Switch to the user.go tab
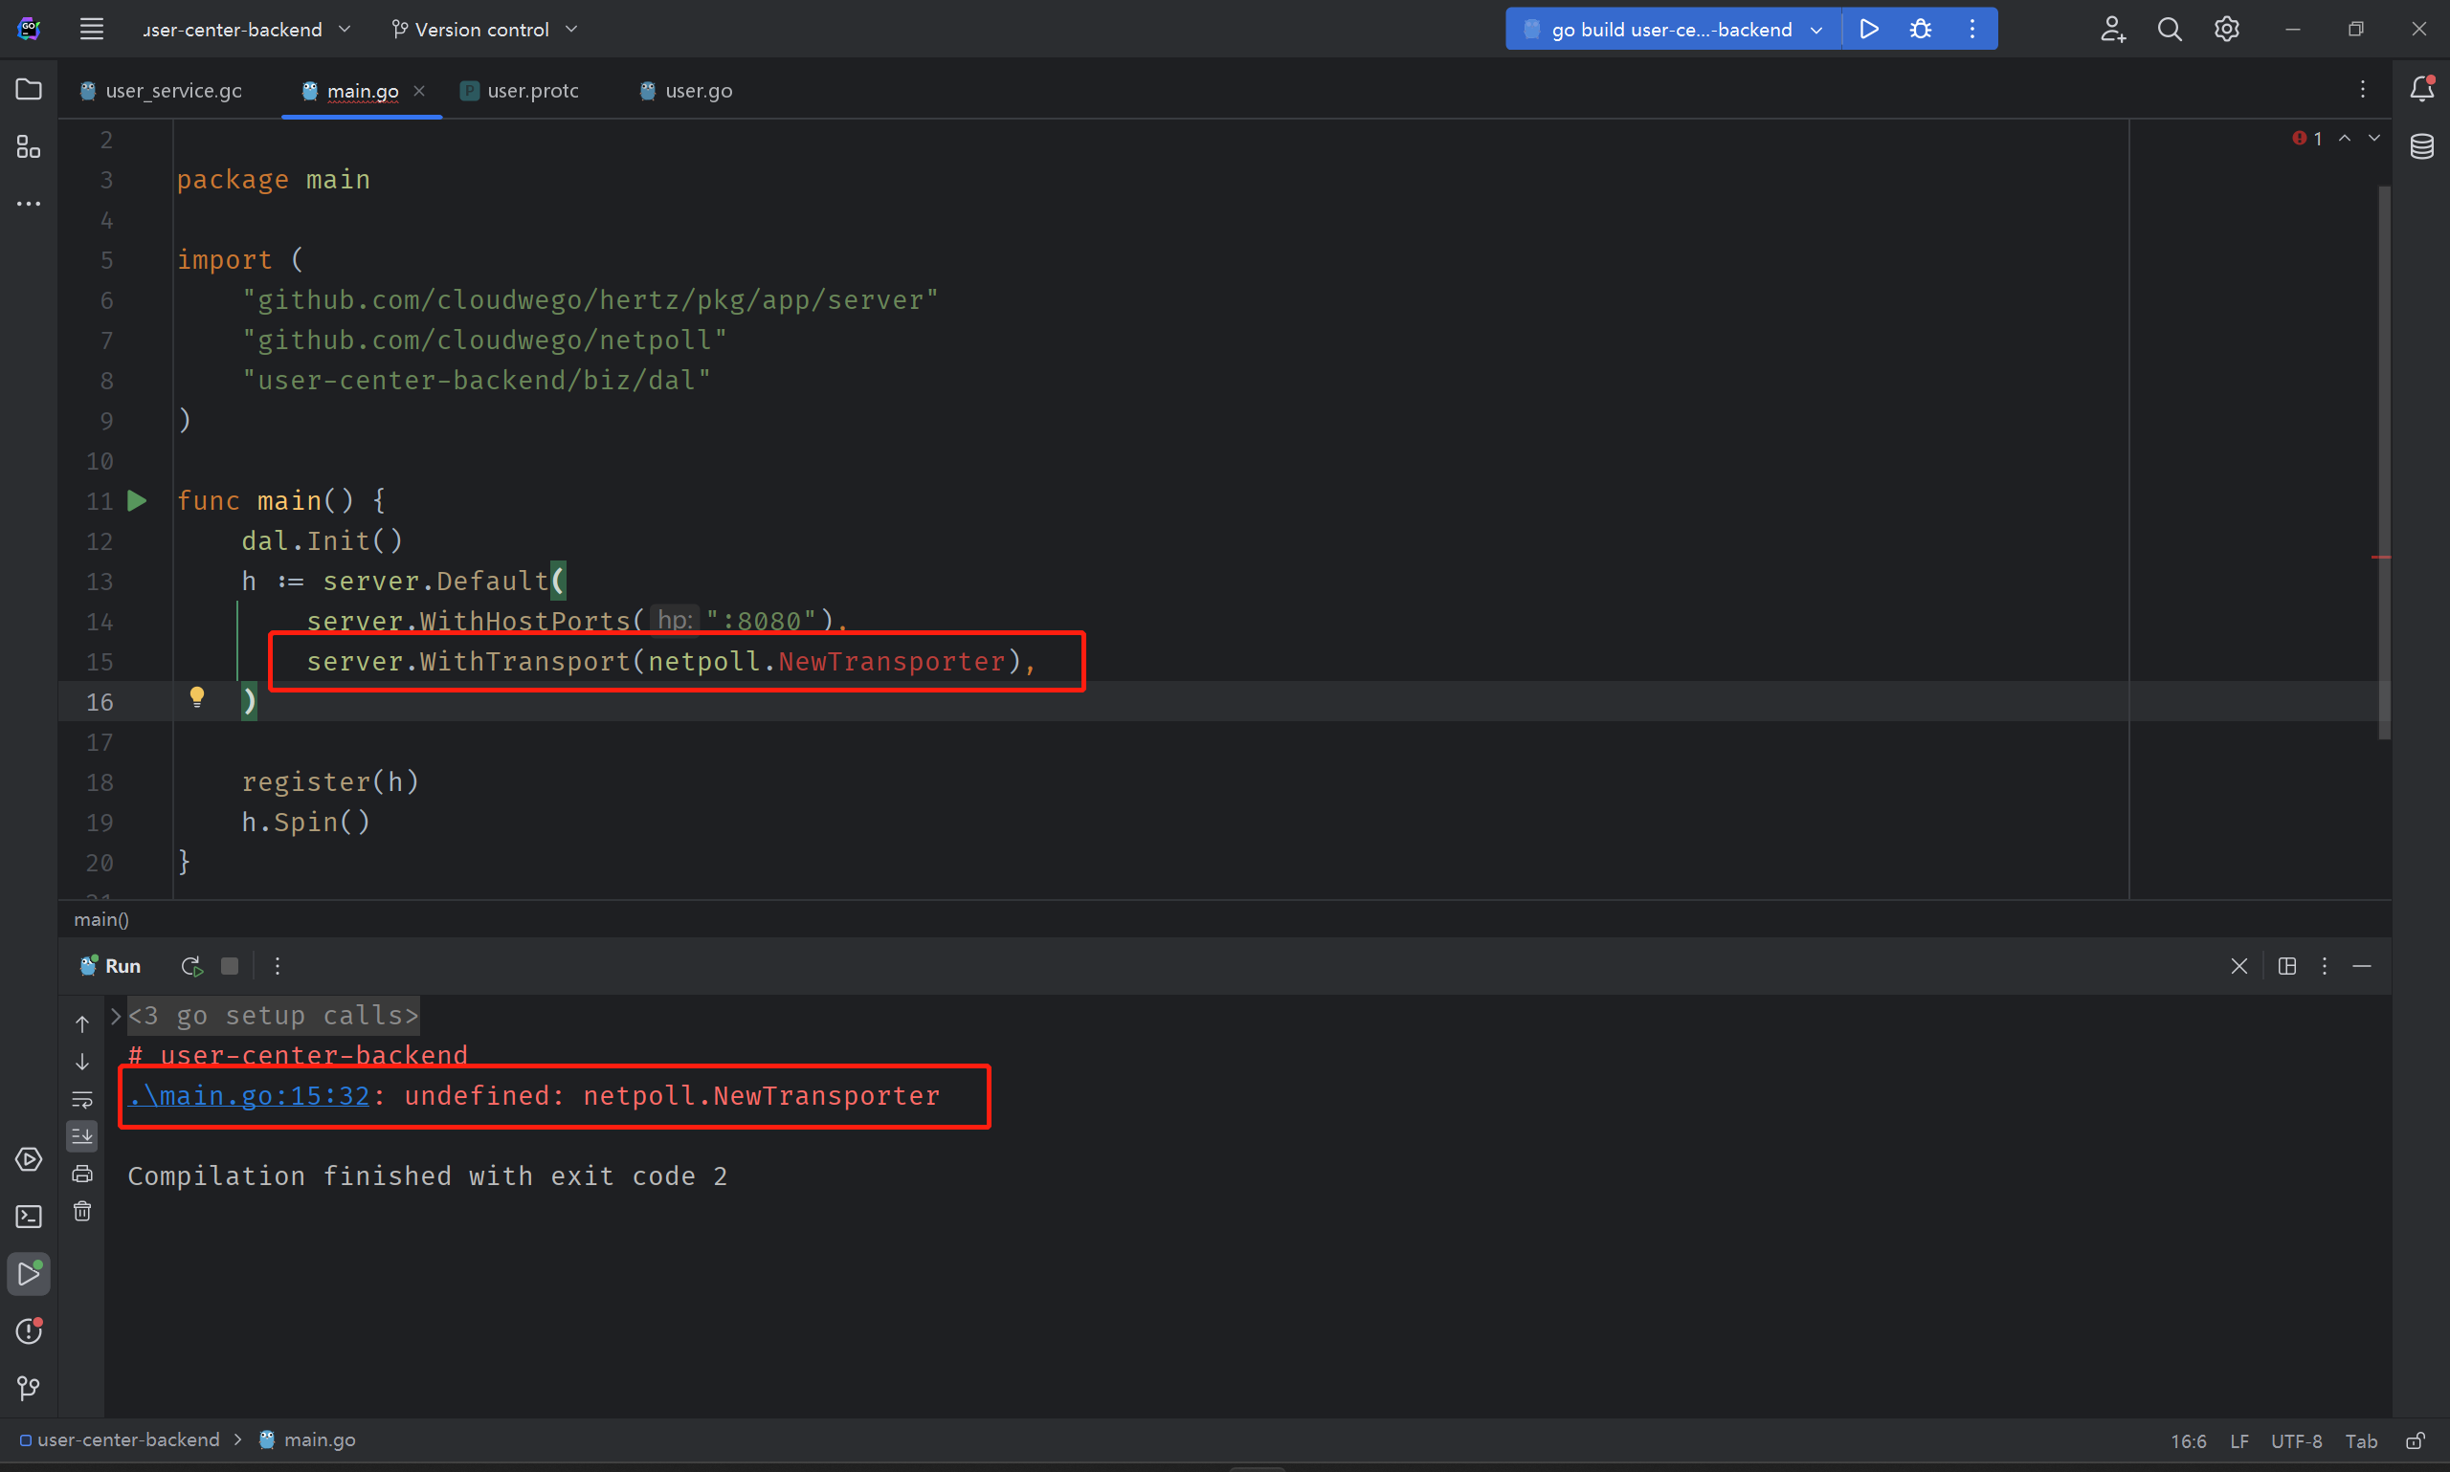 tap(687, 90)
